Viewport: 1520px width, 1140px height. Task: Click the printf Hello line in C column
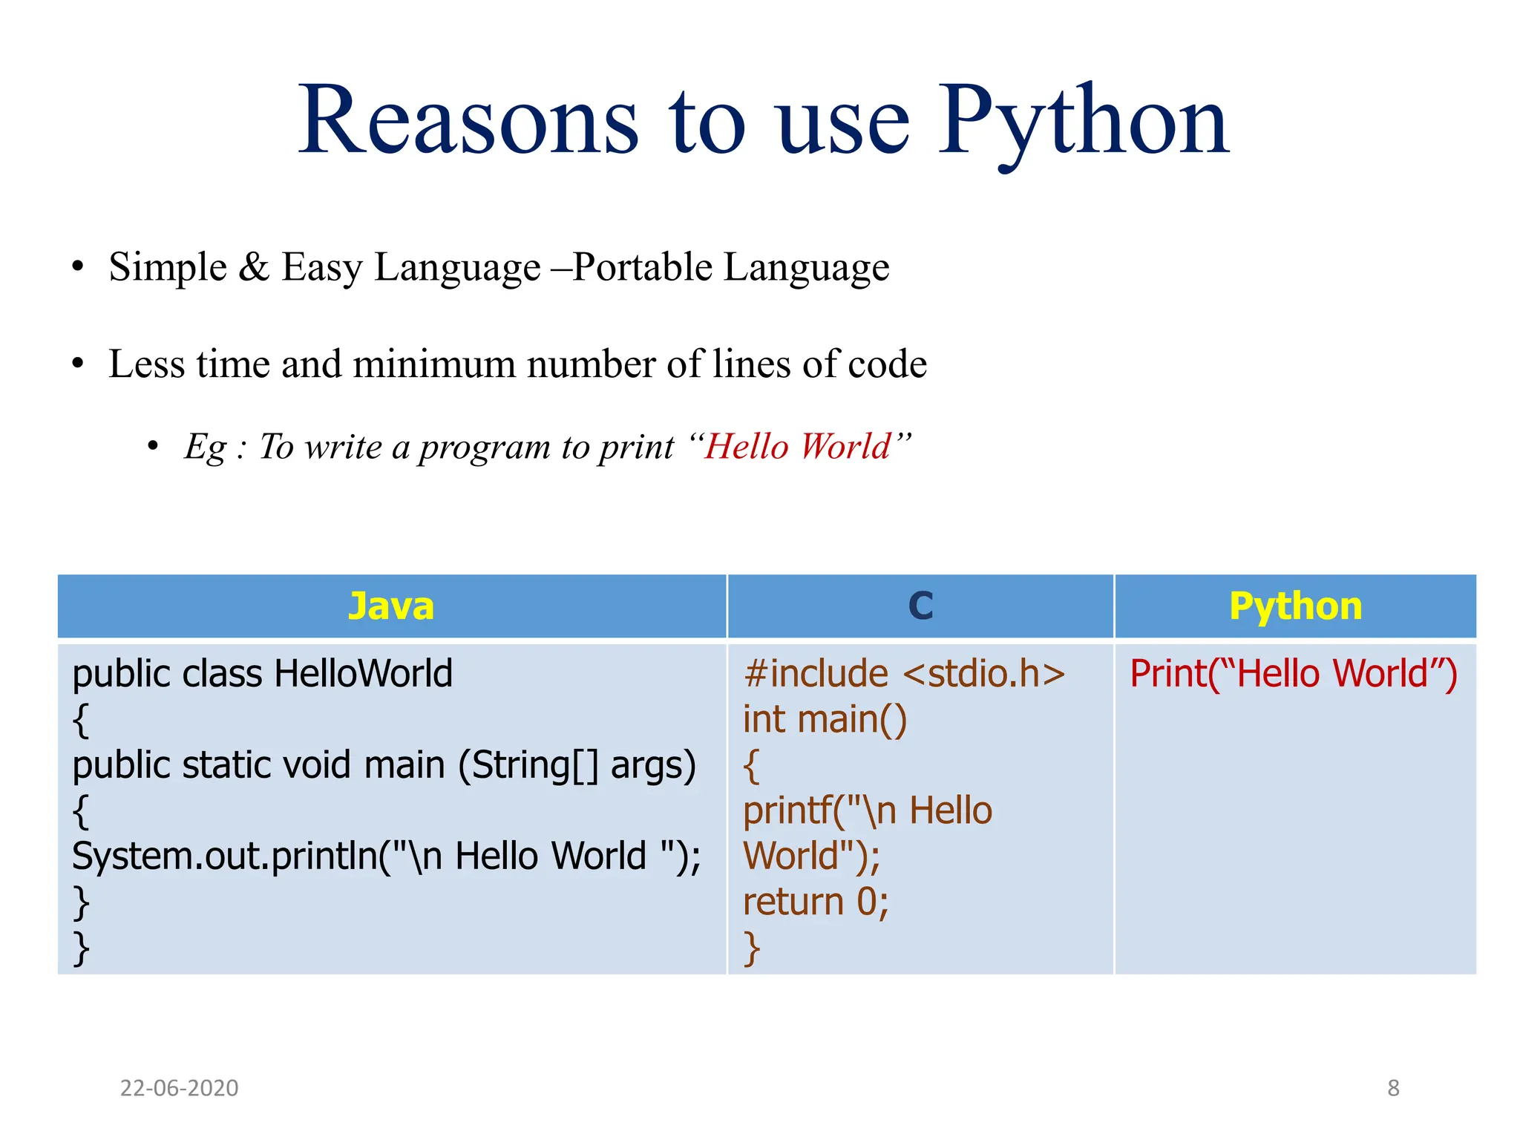pos(867,810)
